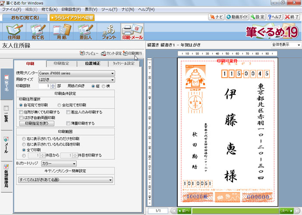Open the ナビ(N) menu
Viewport: 302px width, 215px height.
pyautogui.click(x=128, y=9)
